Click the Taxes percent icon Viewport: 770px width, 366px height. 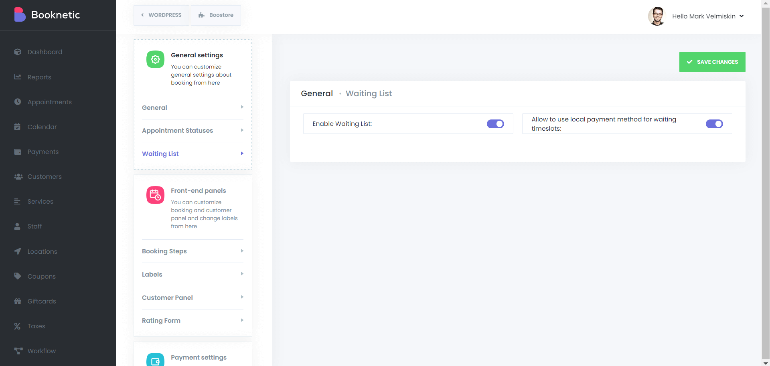point(18,326)
